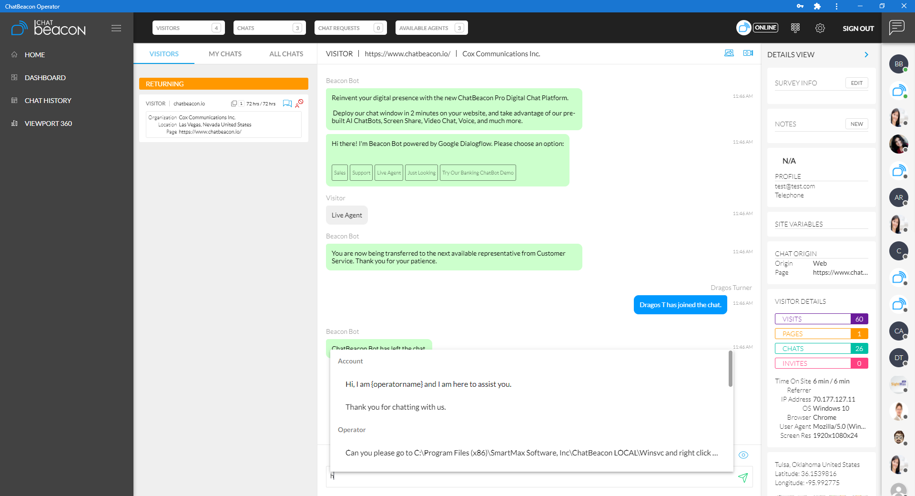Select the BB agent avatar
This screenshot has width=915, height=496.
coord(899,64)
